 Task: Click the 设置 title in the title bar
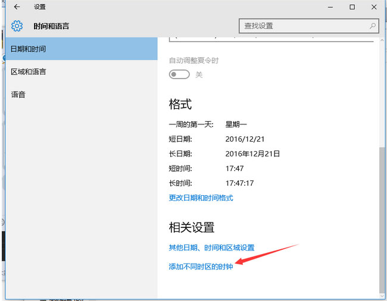[40, 7]
